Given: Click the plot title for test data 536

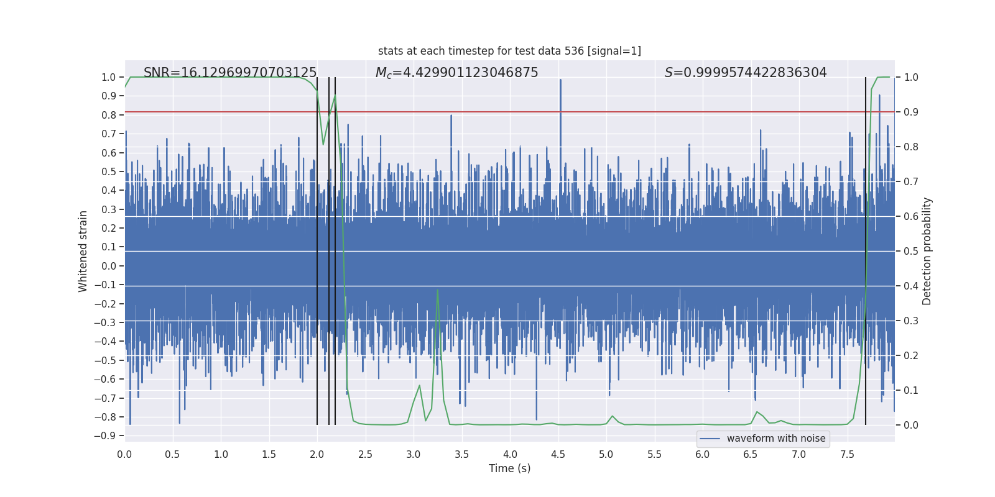Looking at the screenshot, I should coord(509,51).
